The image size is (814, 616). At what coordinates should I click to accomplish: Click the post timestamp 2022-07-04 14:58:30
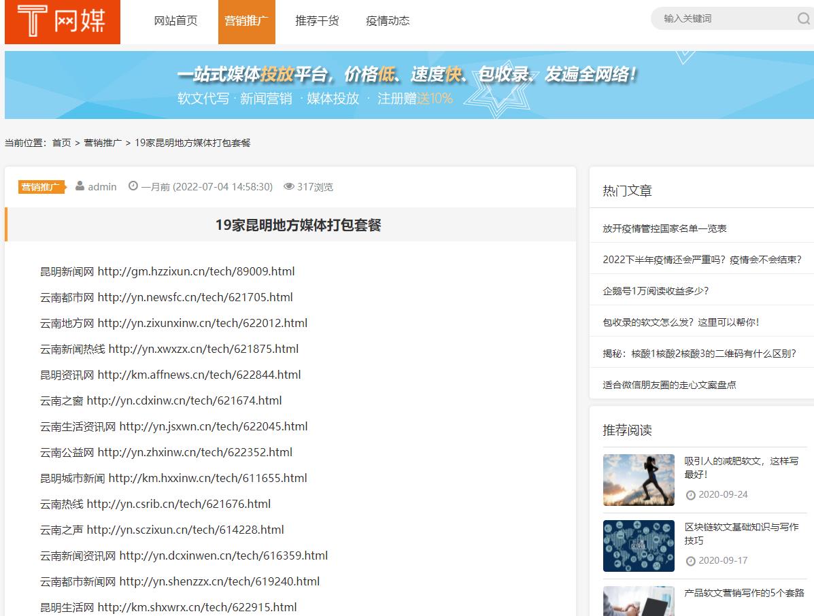[222, 187]
